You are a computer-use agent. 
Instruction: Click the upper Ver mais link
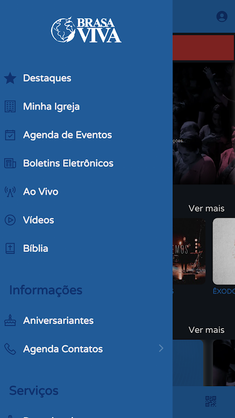pos(206,208)
